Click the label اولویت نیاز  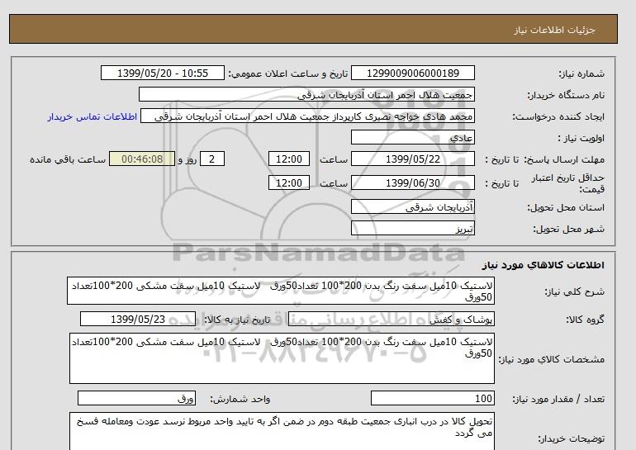[581, 138]
